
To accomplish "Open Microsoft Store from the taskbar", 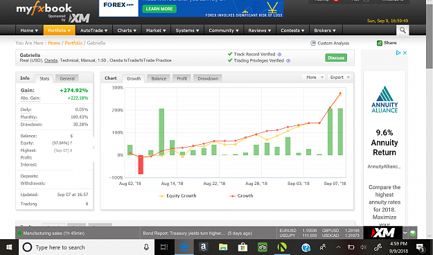I will (242, 247).
